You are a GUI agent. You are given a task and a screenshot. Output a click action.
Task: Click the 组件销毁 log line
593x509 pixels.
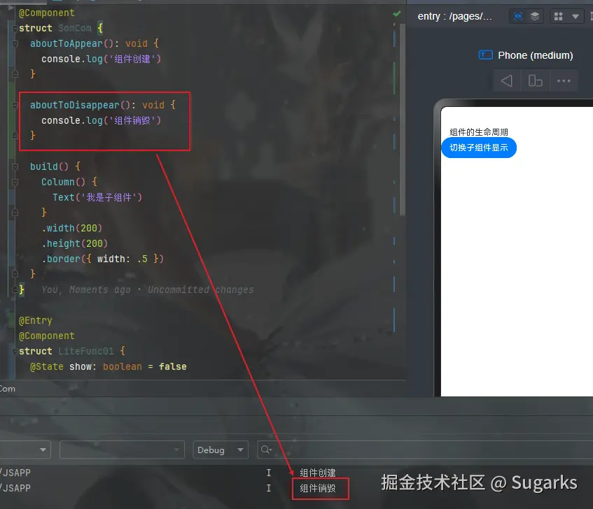coord(318,488)
